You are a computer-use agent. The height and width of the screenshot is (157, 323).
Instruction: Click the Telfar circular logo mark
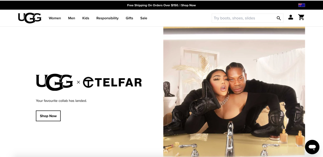(x=88, y=82)
